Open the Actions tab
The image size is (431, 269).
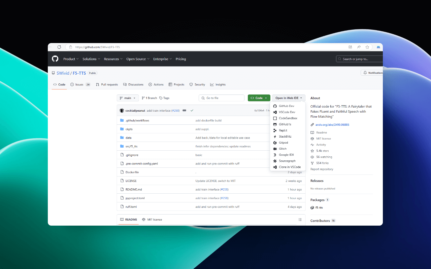coord(156,84)
